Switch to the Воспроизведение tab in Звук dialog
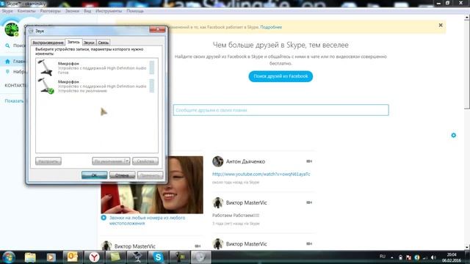Screen dimensions: 470x264 [x=48, y=43]
